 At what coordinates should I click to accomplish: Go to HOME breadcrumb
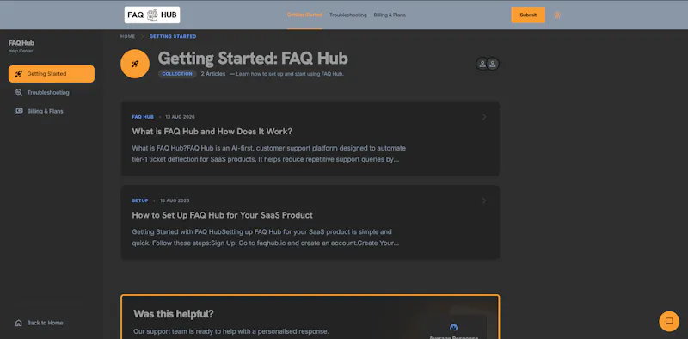[127, 36]
